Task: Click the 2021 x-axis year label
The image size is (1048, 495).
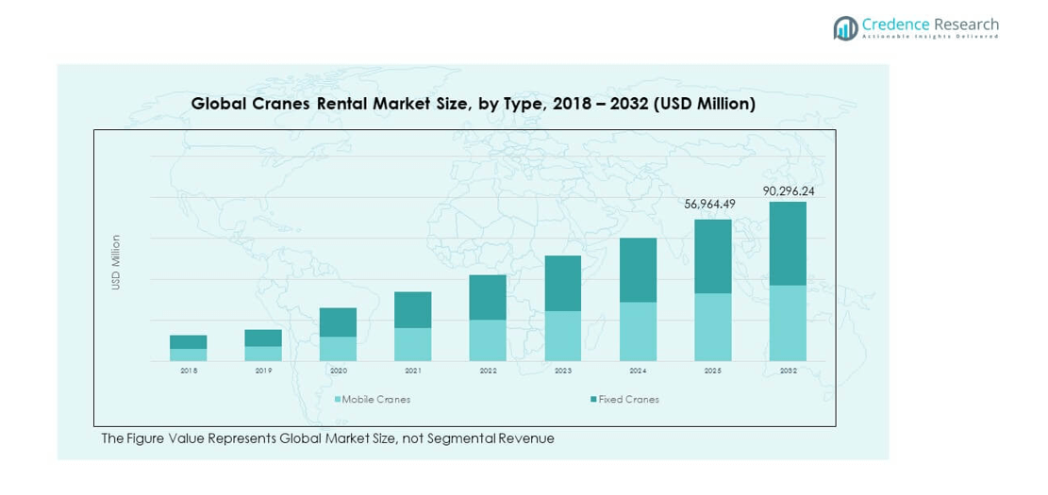Action: coord(413,371)
